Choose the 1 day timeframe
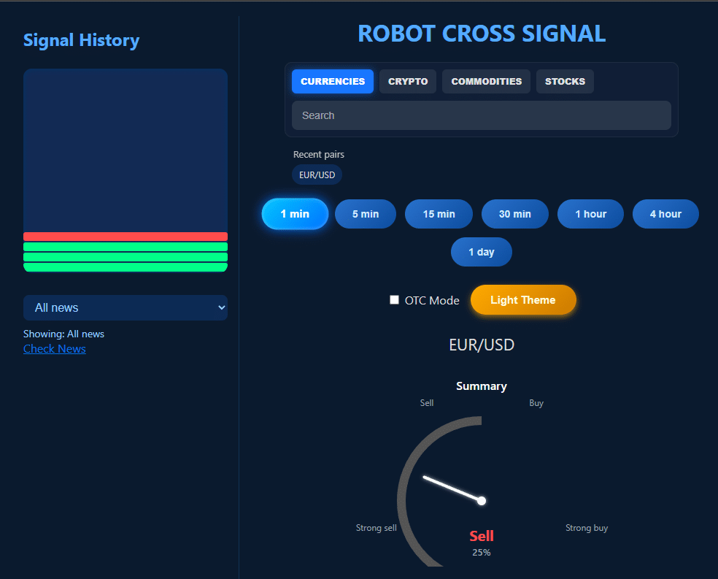Screen dimensions: 718x579 coord(481,251)
